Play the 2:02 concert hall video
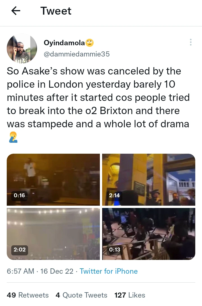Image resolution: width=202 pixels, height=306 pixels. [53, 234]
